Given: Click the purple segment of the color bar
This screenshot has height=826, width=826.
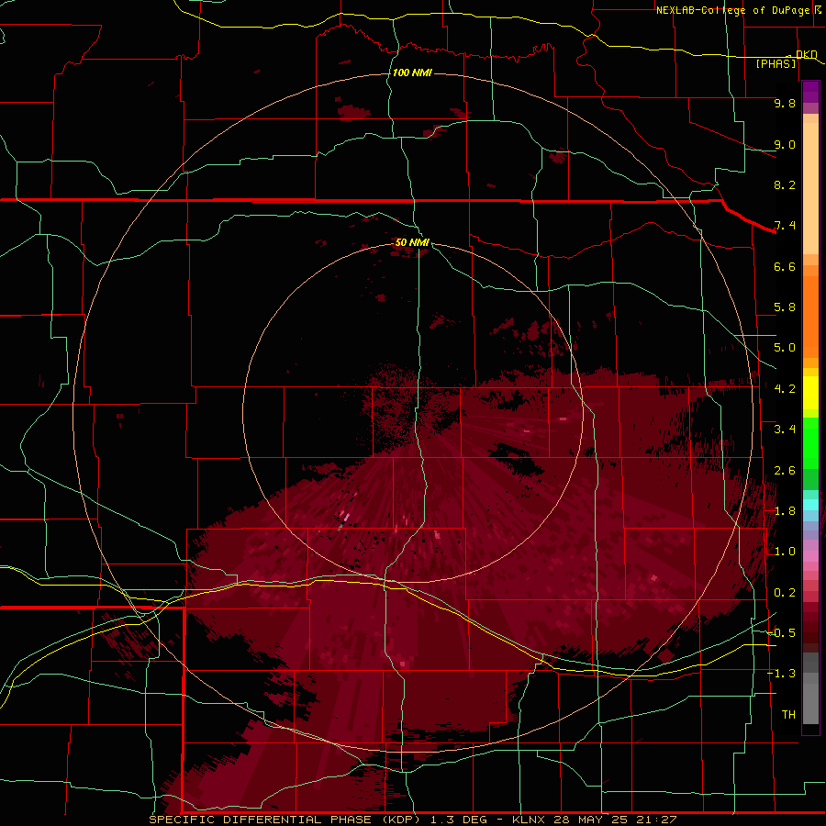Looking at the screenshot, I should (810, 97).
